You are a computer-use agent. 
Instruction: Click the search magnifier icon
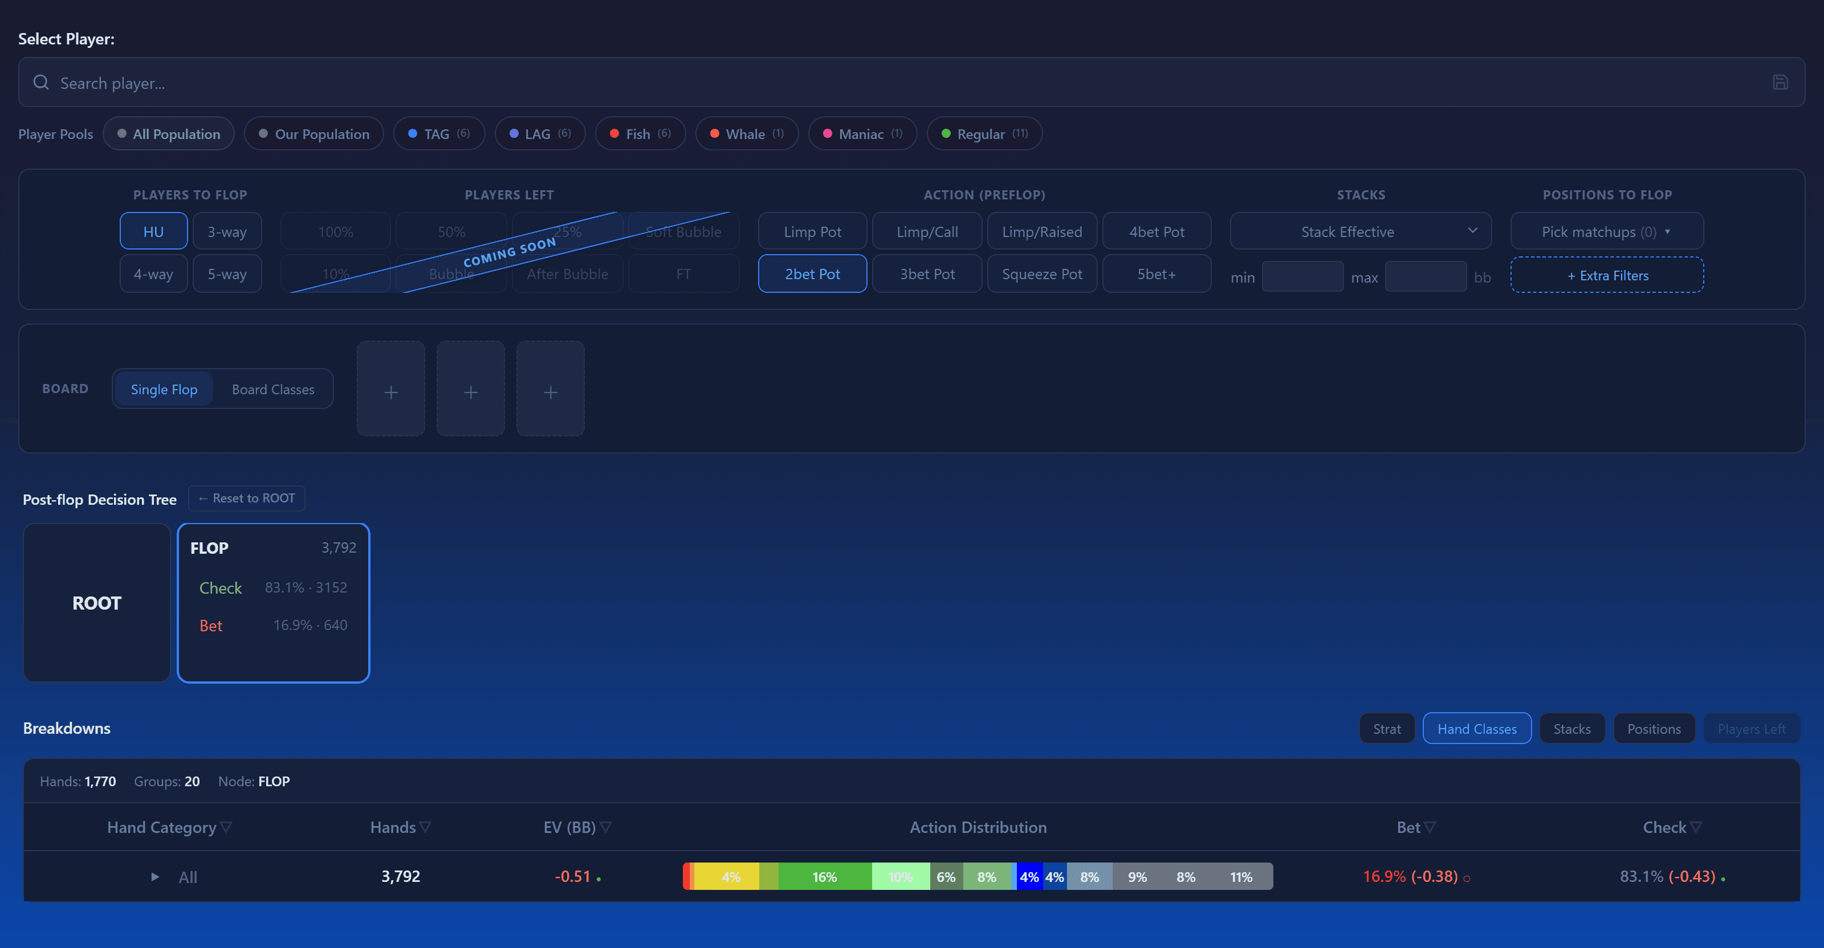point(41,83)
